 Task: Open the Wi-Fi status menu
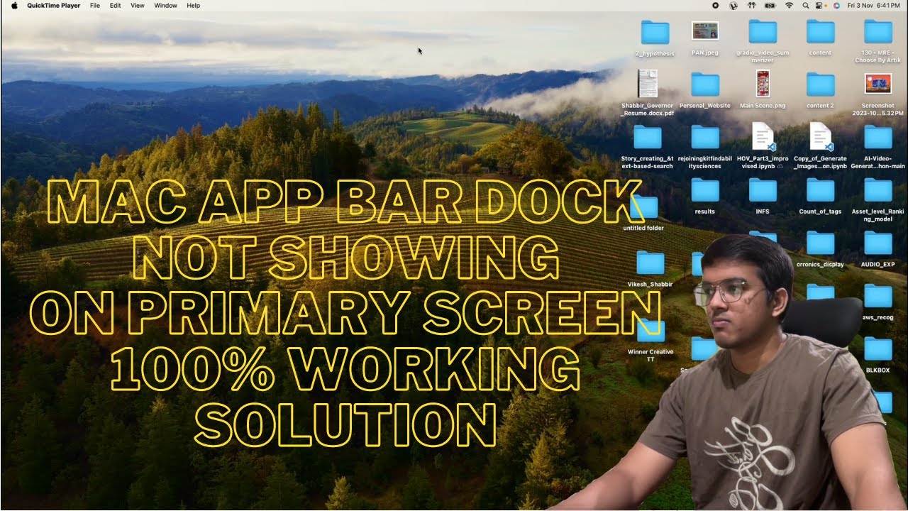pyautogui.click(x=789, y=5)
